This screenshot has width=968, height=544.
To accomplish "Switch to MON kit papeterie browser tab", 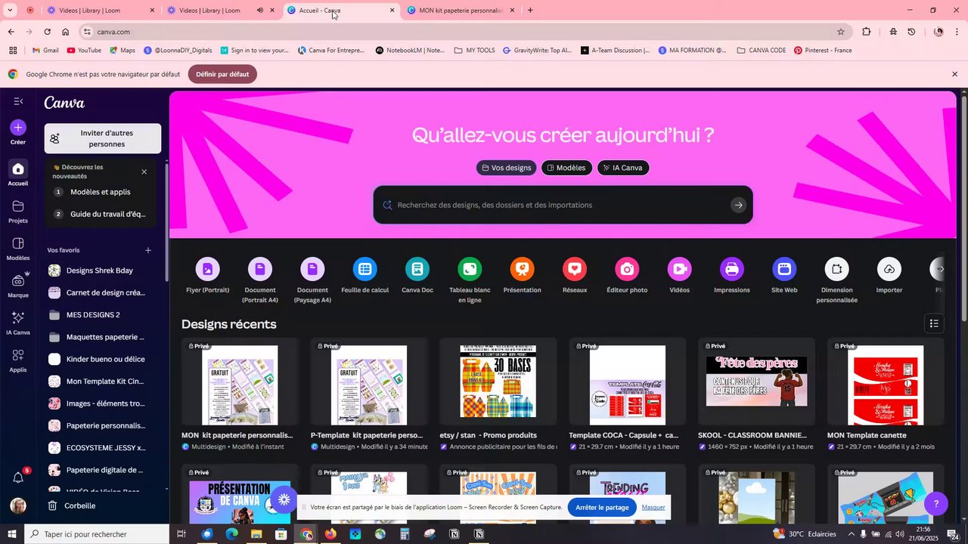I will coord(461,11).
